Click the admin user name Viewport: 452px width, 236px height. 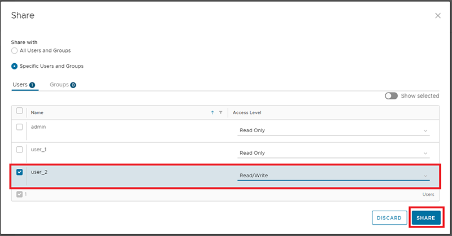[x=38, y=127]
